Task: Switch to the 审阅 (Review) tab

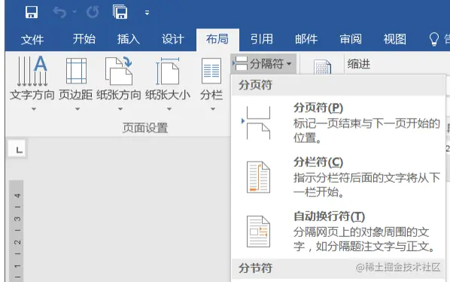Action: tap(351, 39)
